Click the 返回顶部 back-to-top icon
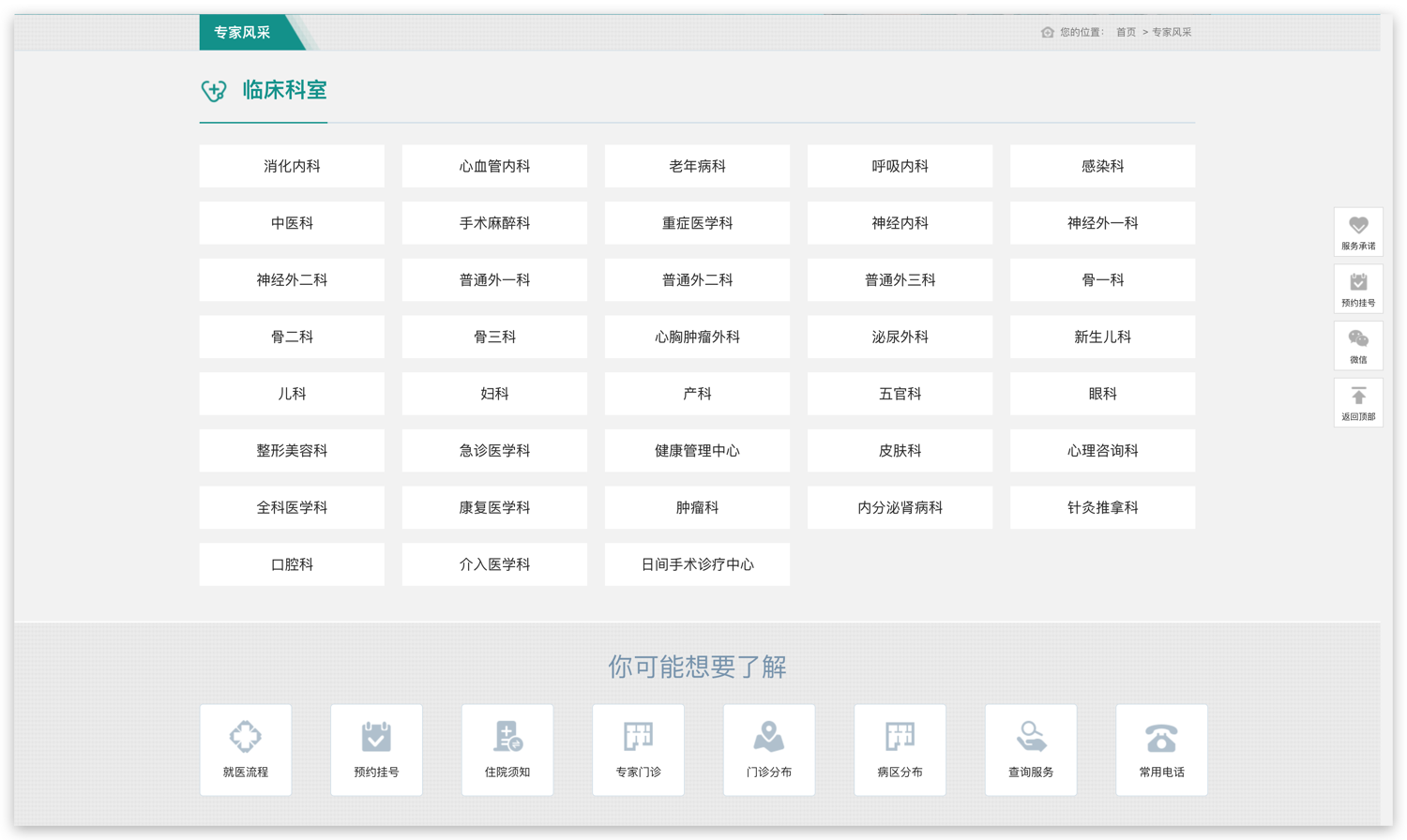Image resolution: width=1407 pixels, height=840 pixels. coord(1358,401)
